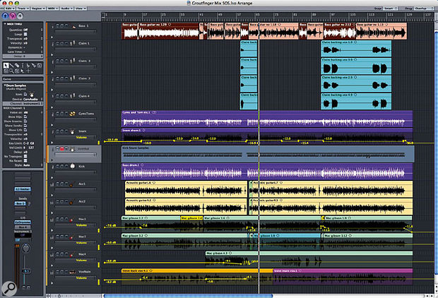Click the pink Link chain button

point(13,16)
